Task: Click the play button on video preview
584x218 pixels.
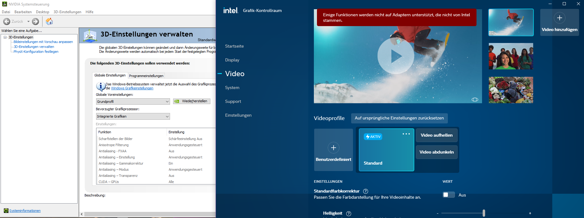Action: [x=396, y=56]
